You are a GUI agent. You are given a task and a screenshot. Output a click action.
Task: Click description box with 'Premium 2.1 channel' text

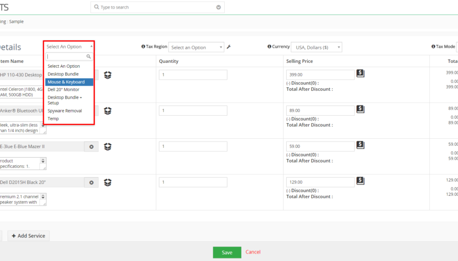(x=23, y=200)
